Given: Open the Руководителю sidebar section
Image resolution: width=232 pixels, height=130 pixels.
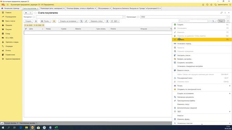Looking at the screenshot, I should click(x=11, y=17).
